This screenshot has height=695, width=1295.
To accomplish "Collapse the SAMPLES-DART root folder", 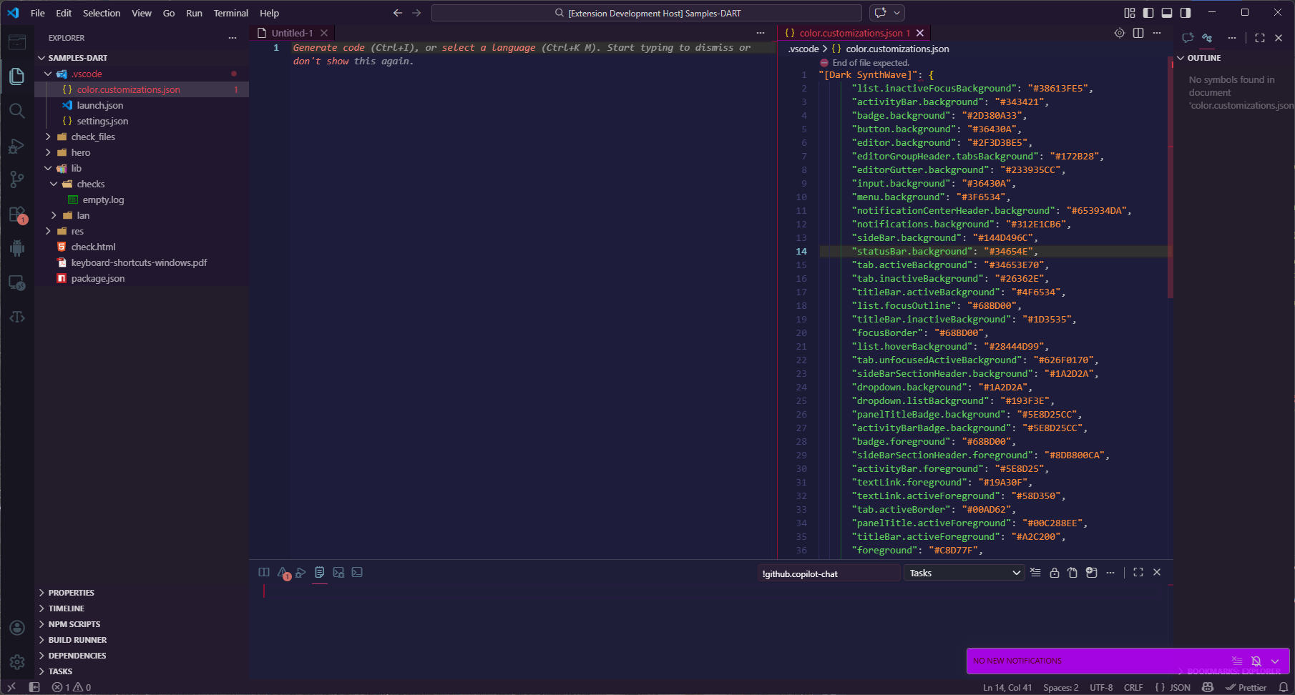I will click(x=41, y=58).
